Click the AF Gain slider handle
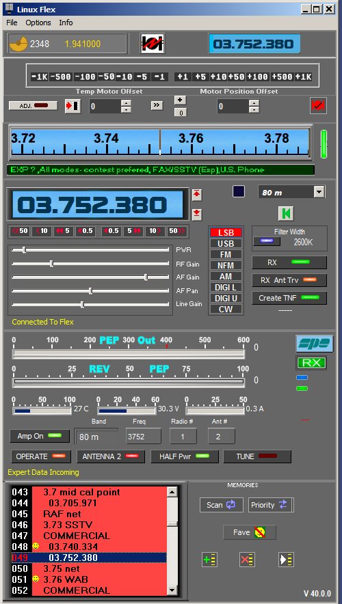Viewport: 342px width, 604px height. 146,277
